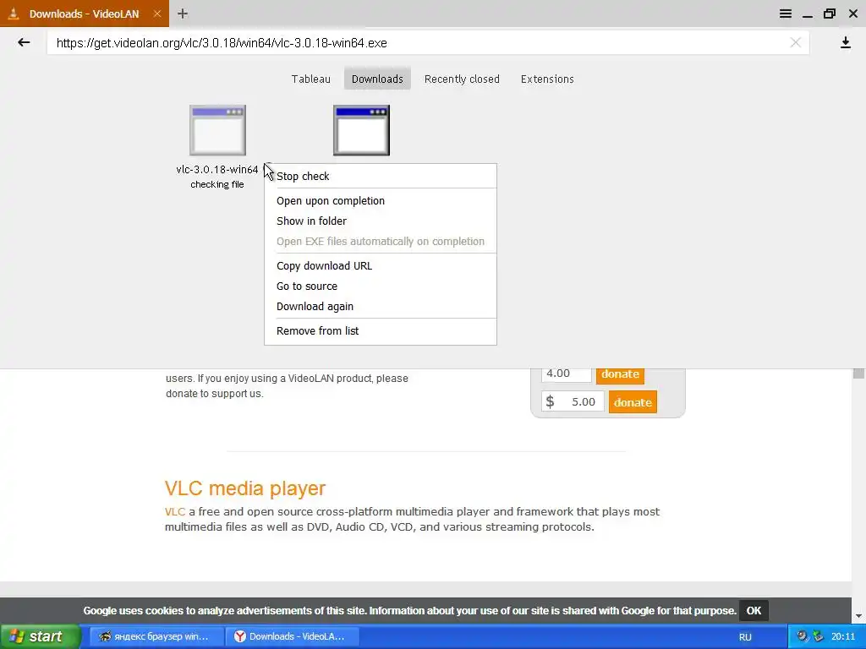The height and width of the screenshot is (649, 866).
Task: Click the 4.00 donation amount field
Action: coord(566,374)
